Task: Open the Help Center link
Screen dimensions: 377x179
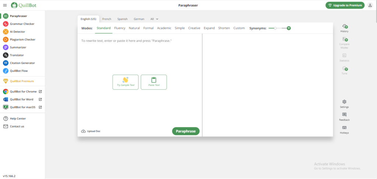Action: click(18, 118)
